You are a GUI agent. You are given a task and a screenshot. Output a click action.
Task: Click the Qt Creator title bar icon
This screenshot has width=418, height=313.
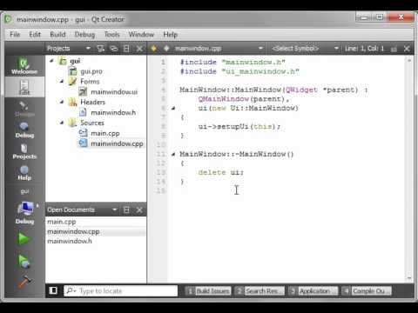8,19
